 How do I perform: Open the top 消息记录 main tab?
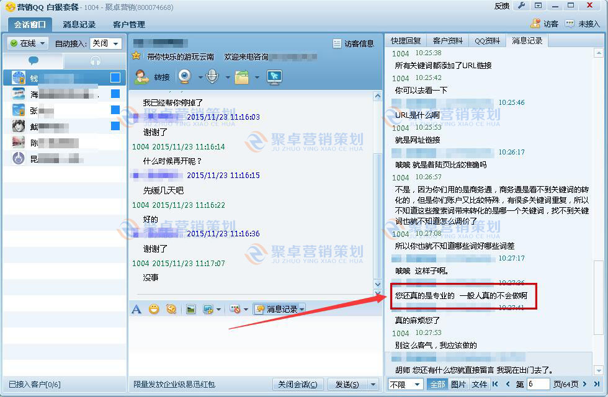pos(79,24)
